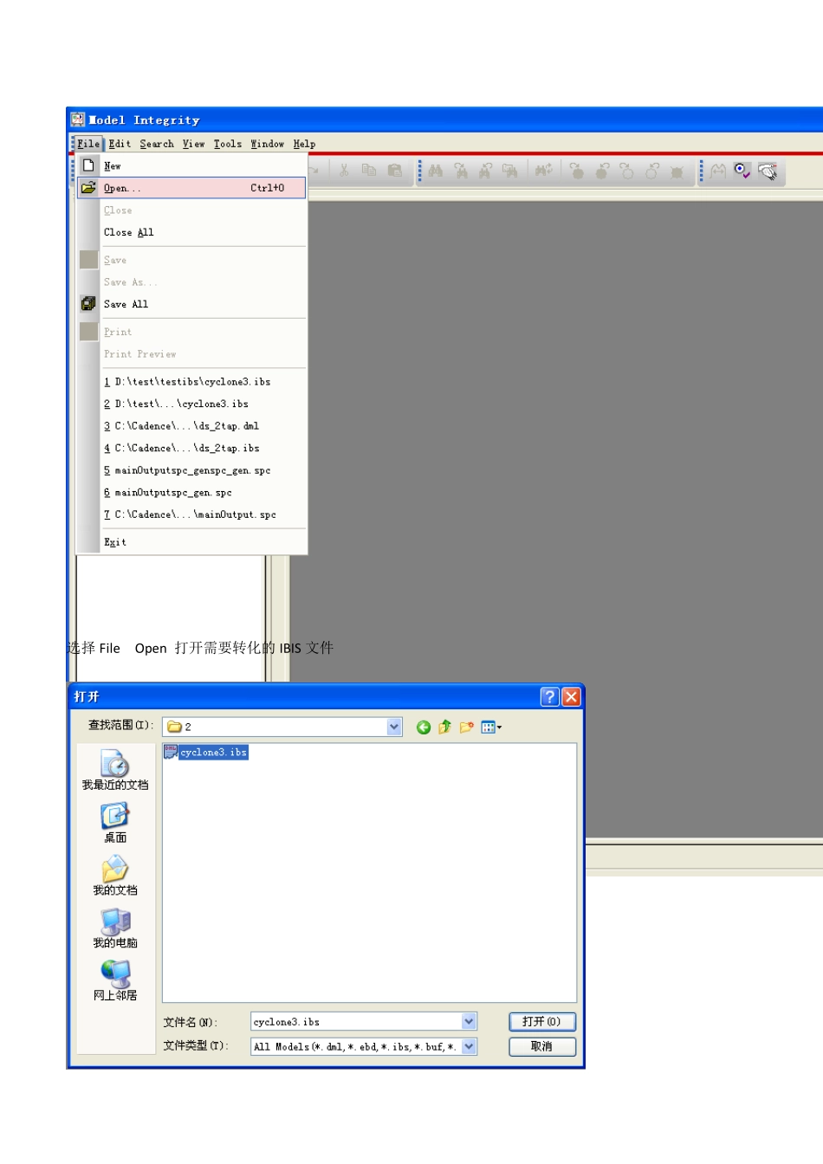Screen dimensions: 823x1164
Task: Click the first binoculars Find toolbar icon
Action: click(x=436, y=171)
